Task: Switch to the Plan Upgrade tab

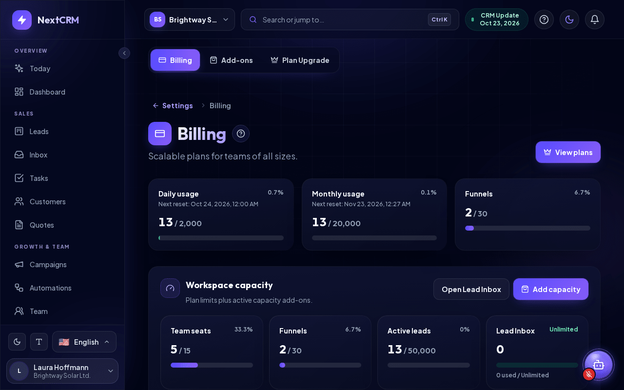Action: point(300,60)
